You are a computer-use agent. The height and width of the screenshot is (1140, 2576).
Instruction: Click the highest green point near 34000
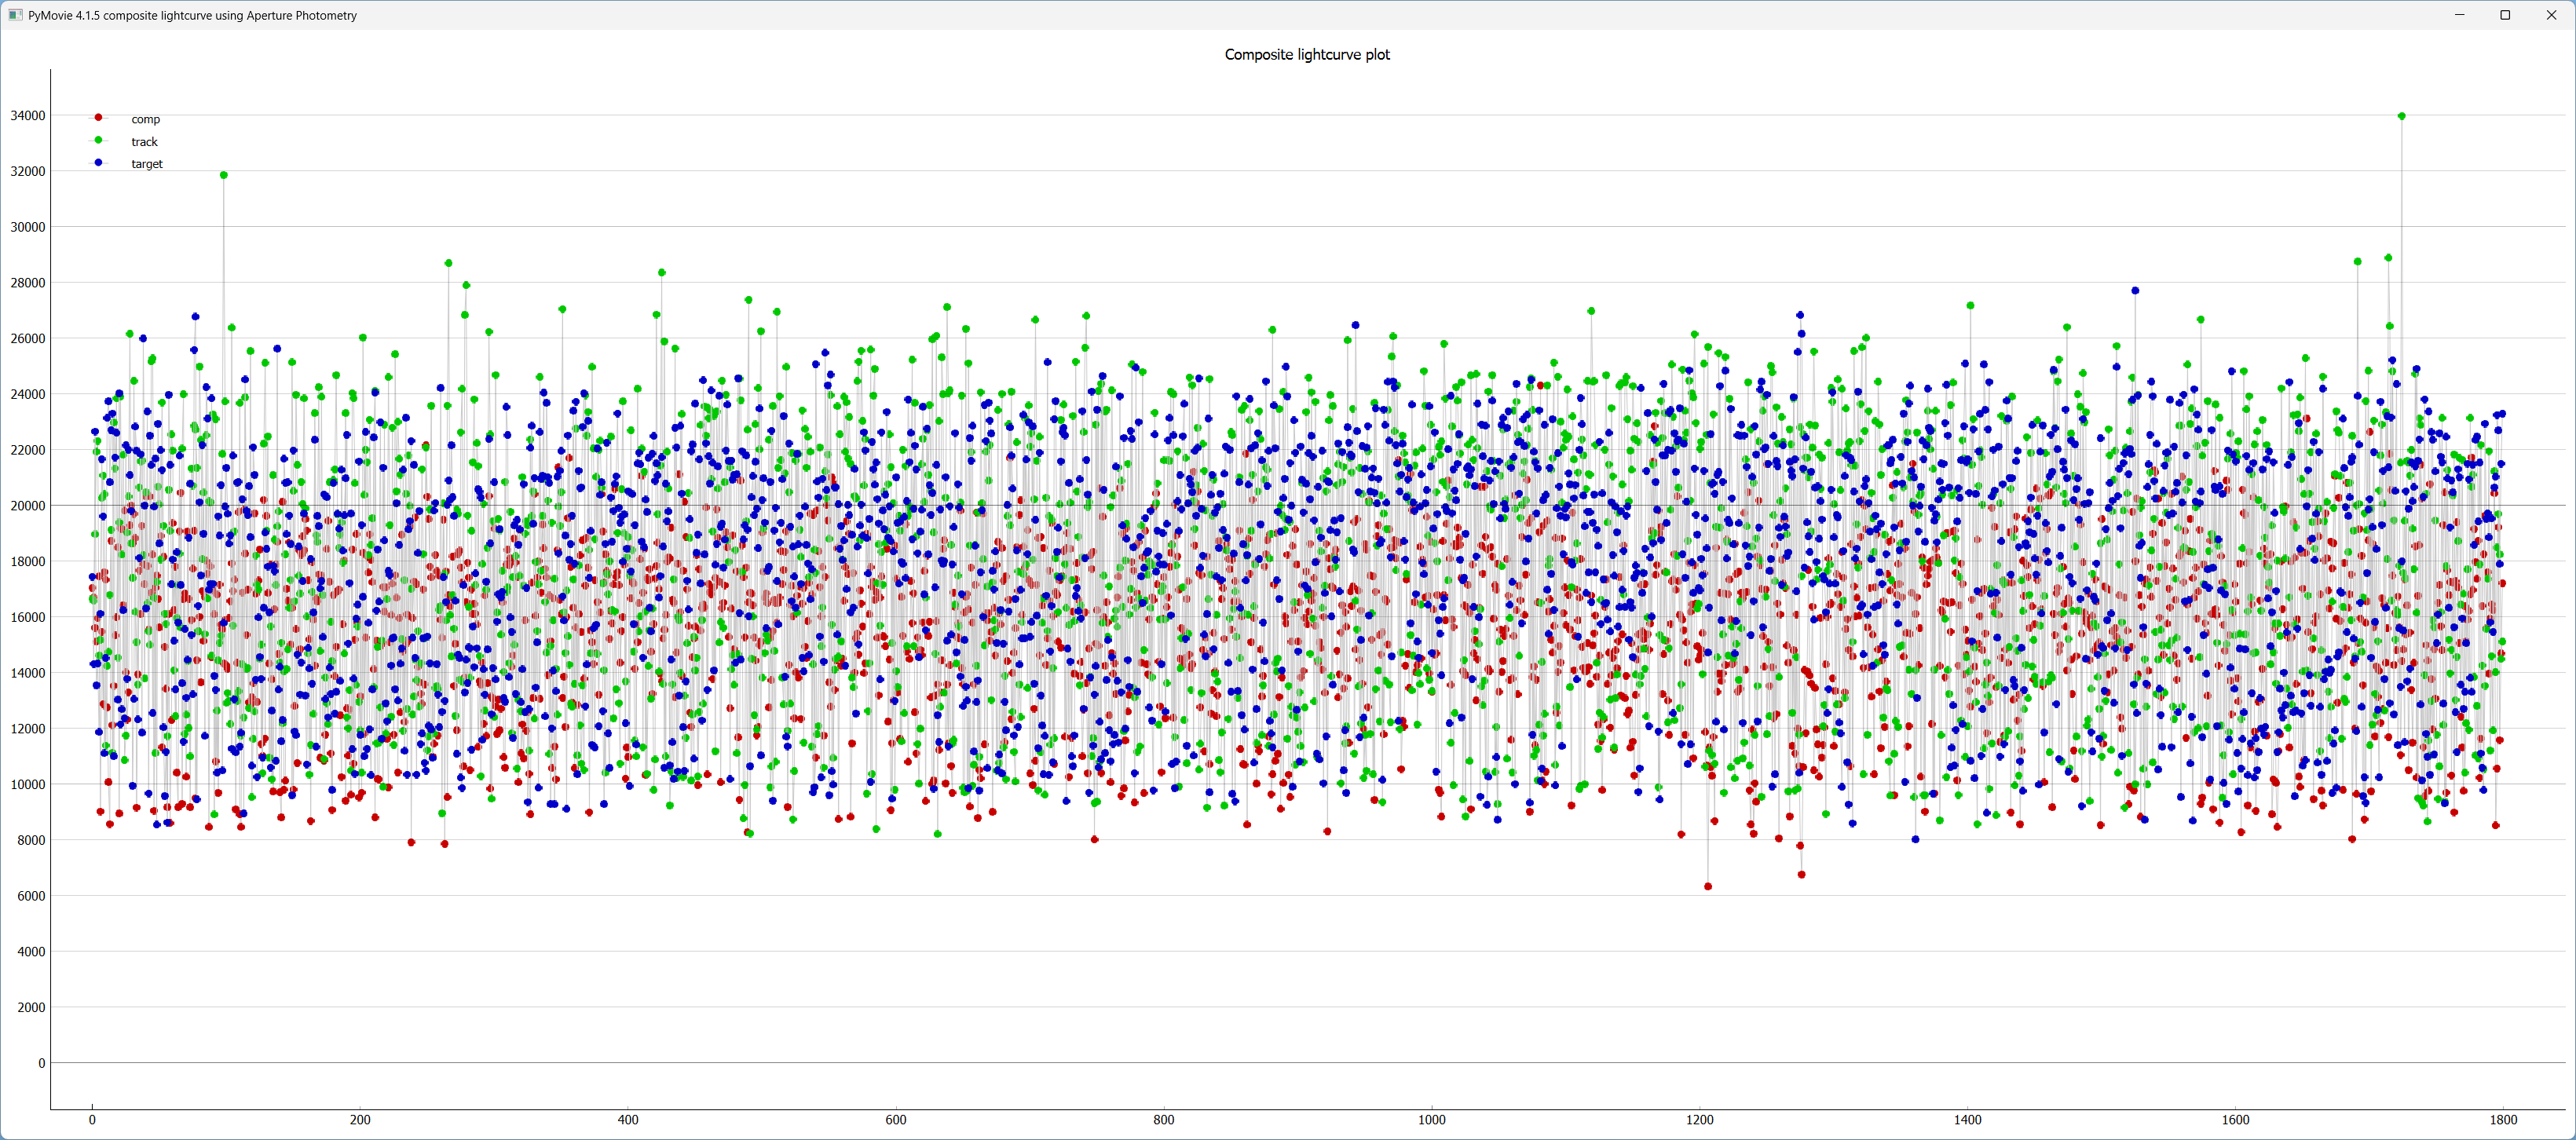click(x=2401, y=116)
